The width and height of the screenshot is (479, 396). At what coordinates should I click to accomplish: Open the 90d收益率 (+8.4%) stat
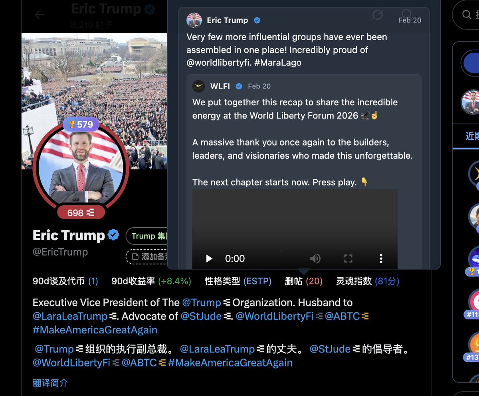point(151,281)
